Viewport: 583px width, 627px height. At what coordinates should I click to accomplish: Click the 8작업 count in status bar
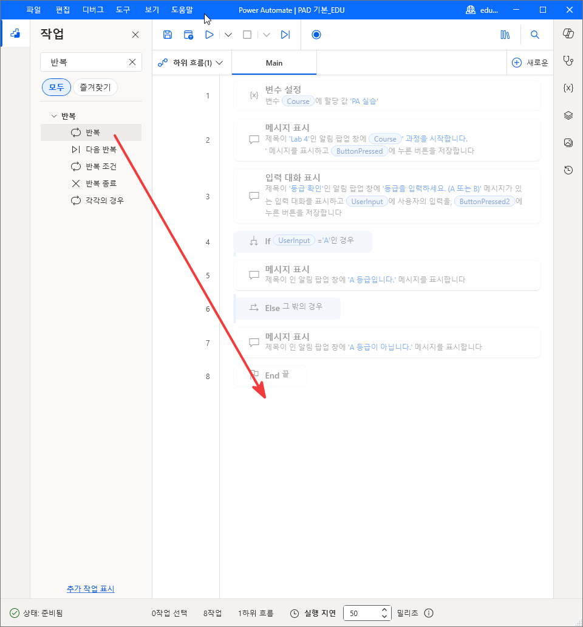point(212,613)
